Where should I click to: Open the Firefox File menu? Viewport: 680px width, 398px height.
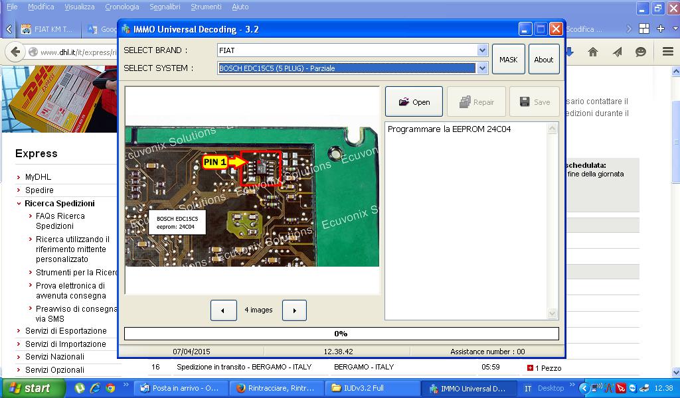pyautogui.click(x=12, y=7)
